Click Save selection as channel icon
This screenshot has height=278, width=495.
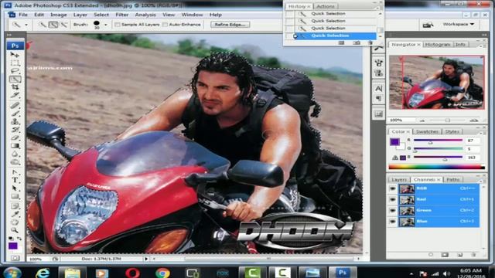(445, 254)
